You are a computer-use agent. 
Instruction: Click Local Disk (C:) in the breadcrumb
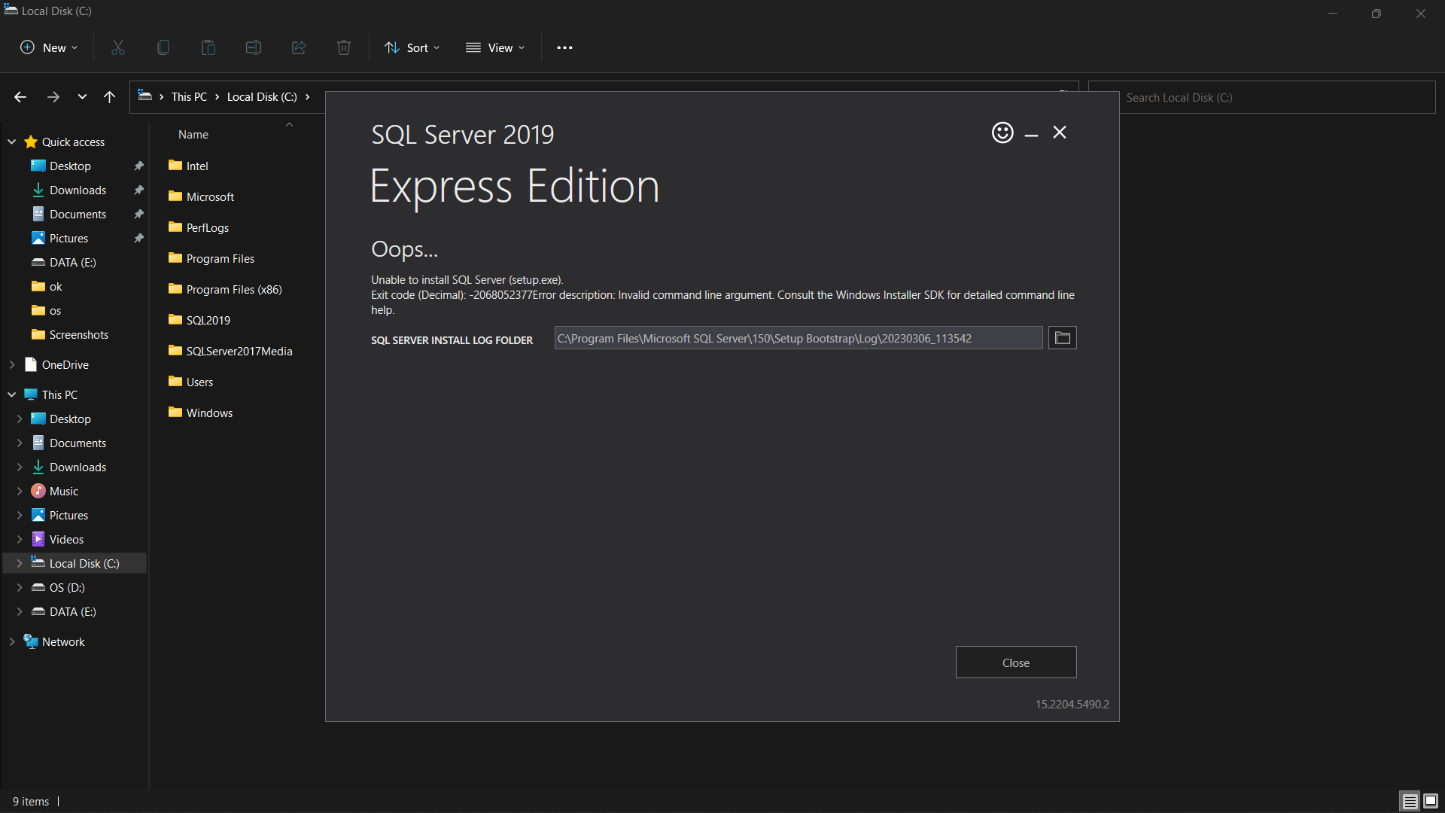click(262, 97)
